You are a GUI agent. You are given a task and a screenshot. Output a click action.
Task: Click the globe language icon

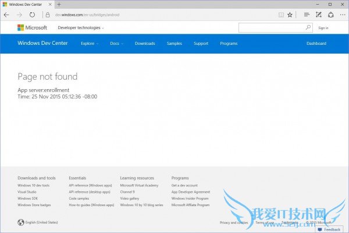[x=21, y=223]
